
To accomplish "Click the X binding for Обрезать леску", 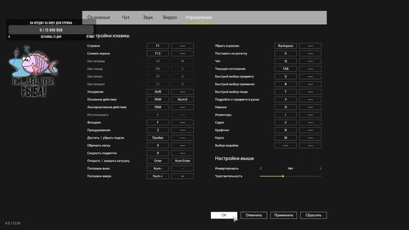I will 158,146.
